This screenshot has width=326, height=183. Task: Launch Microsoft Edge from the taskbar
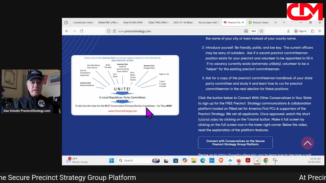(x=203, y=160)
